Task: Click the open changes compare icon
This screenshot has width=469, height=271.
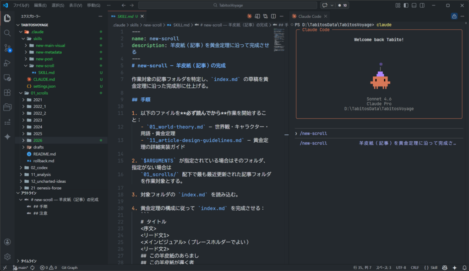Action: tap(265, 16)
